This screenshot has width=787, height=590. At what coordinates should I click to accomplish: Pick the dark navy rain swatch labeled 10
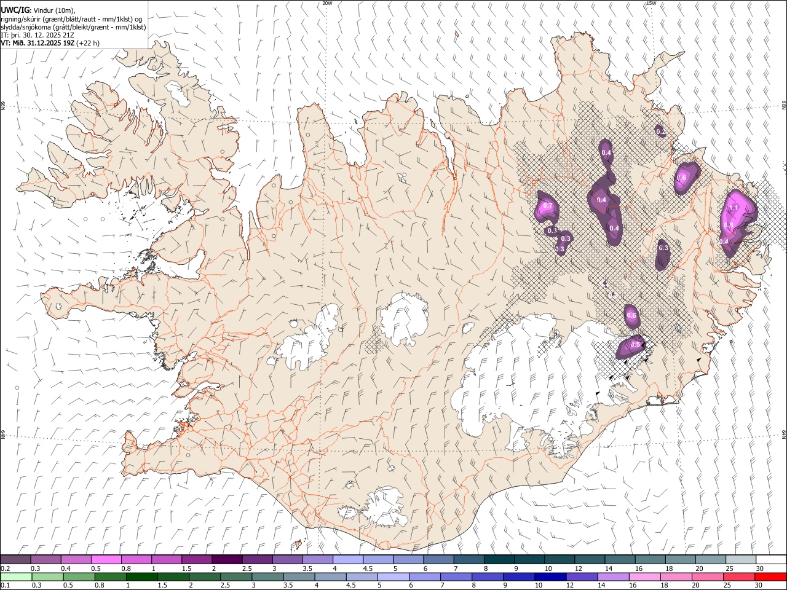pyautogui.click(x=551, y=576)
